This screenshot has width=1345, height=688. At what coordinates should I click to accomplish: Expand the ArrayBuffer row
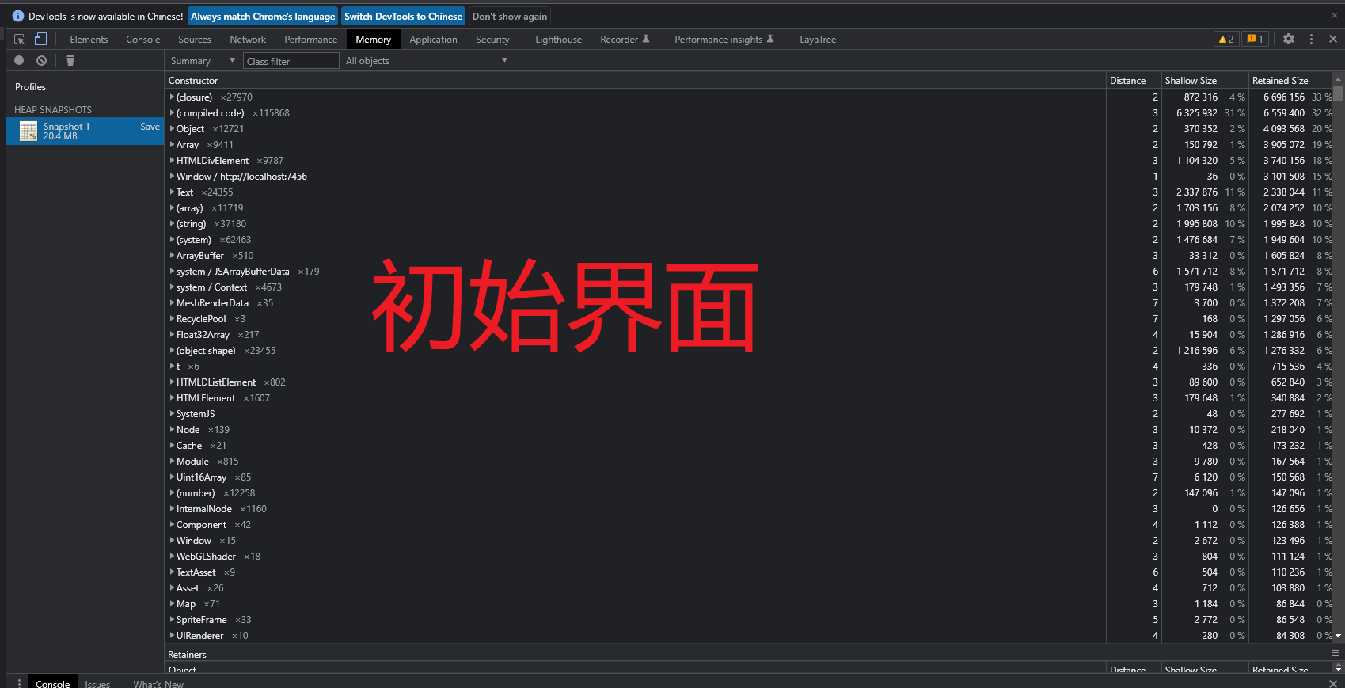click(172, 255)
